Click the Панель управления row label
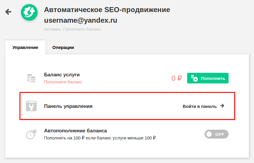This screenshot has width=254, height=163. point(68,106)
